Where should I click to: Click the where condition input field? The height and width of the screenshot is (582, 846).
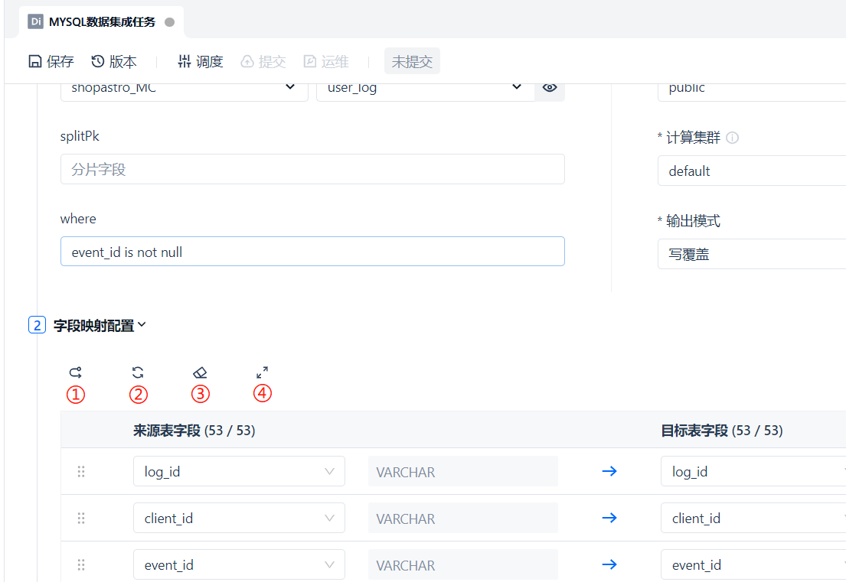[x=312, y=252]
